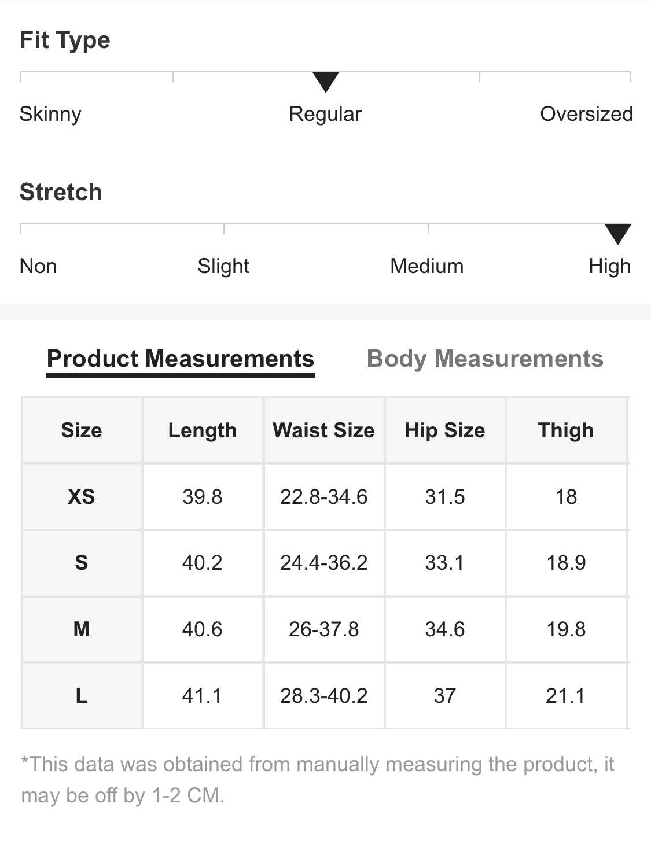Select the L size row label
The image size is (651, 844).
tap(82, 695)
